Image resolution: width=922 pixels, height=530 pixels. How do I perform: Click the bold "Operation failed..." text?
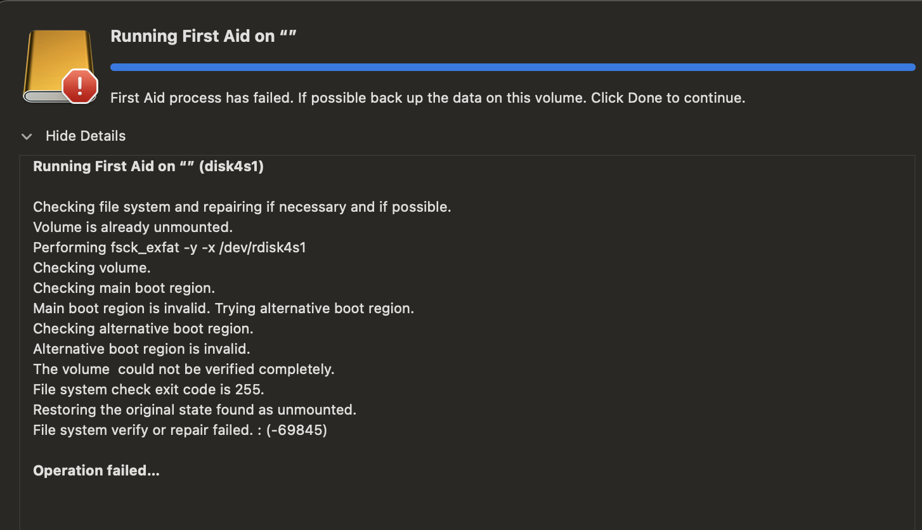click(x=96, y=470)
